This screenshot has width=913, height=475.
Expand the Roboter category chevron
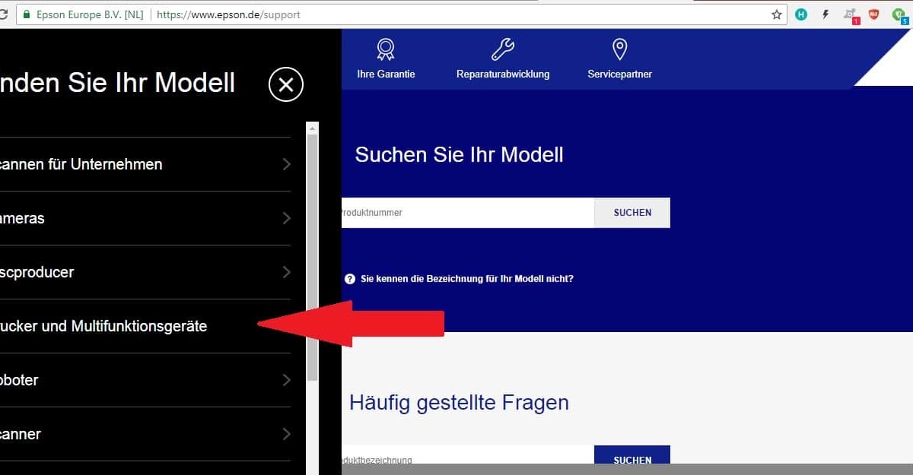[286, 380]
